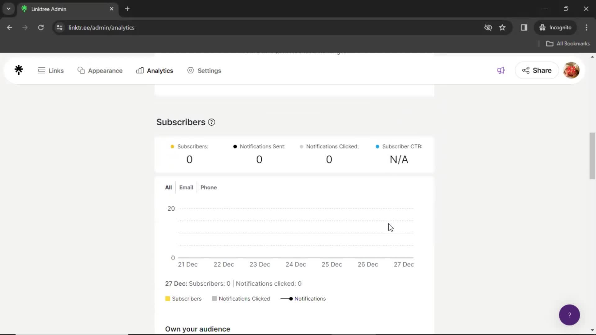Click the profile avatar icon
The height and width of the screenshot is (335, 596).
click(x=572, y=70)
